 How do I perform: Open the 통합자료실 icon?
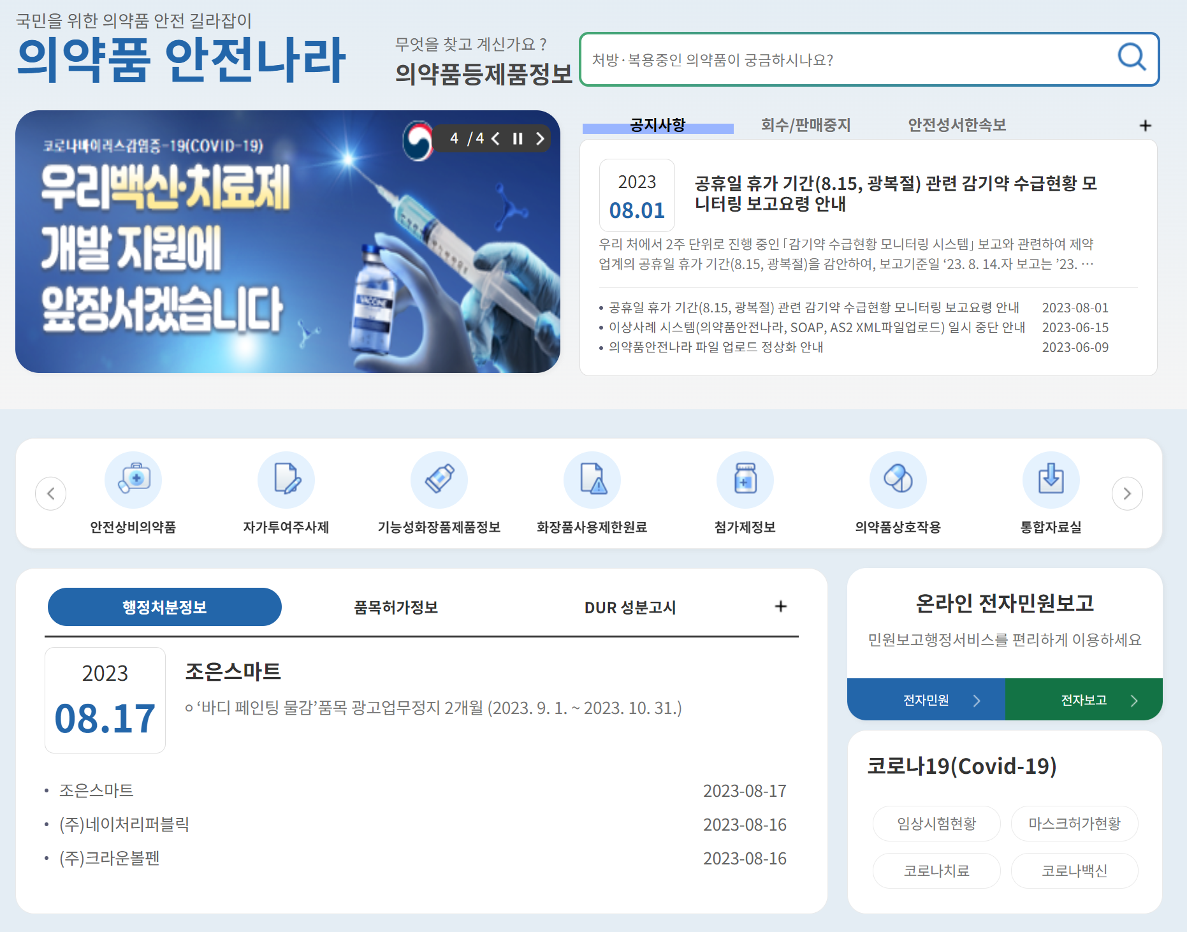coord(1051,479)
